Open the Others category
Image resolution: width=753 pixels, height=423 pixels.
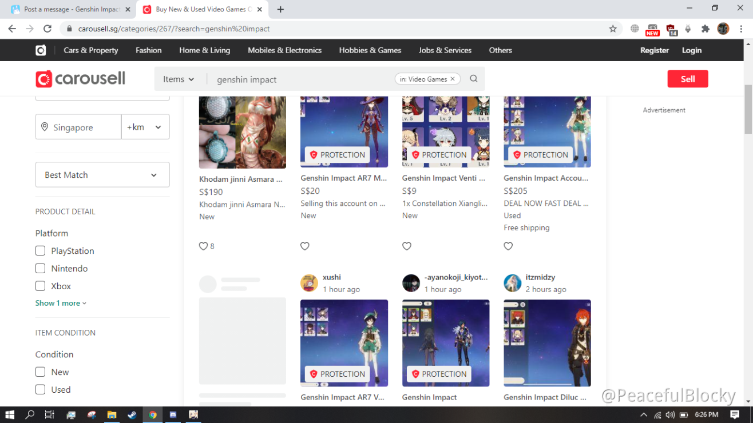point(501,50)
